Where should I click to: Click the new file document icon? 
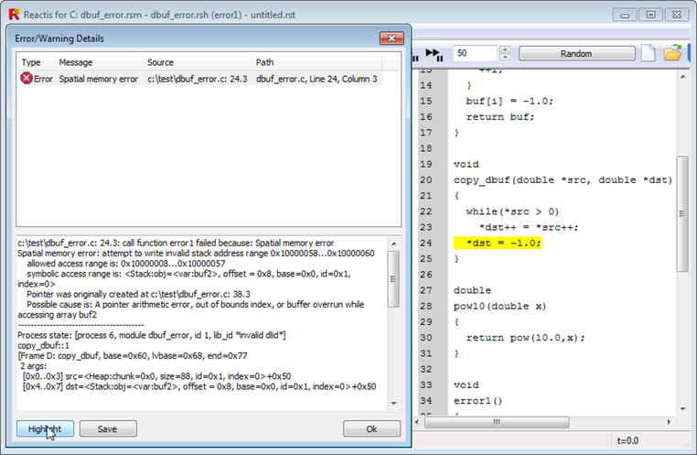point(648,54)
